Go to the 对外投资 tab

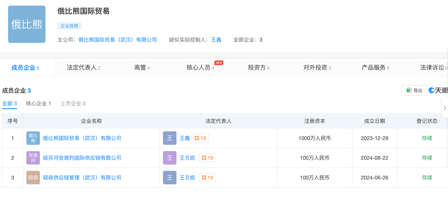coord(317,68)
